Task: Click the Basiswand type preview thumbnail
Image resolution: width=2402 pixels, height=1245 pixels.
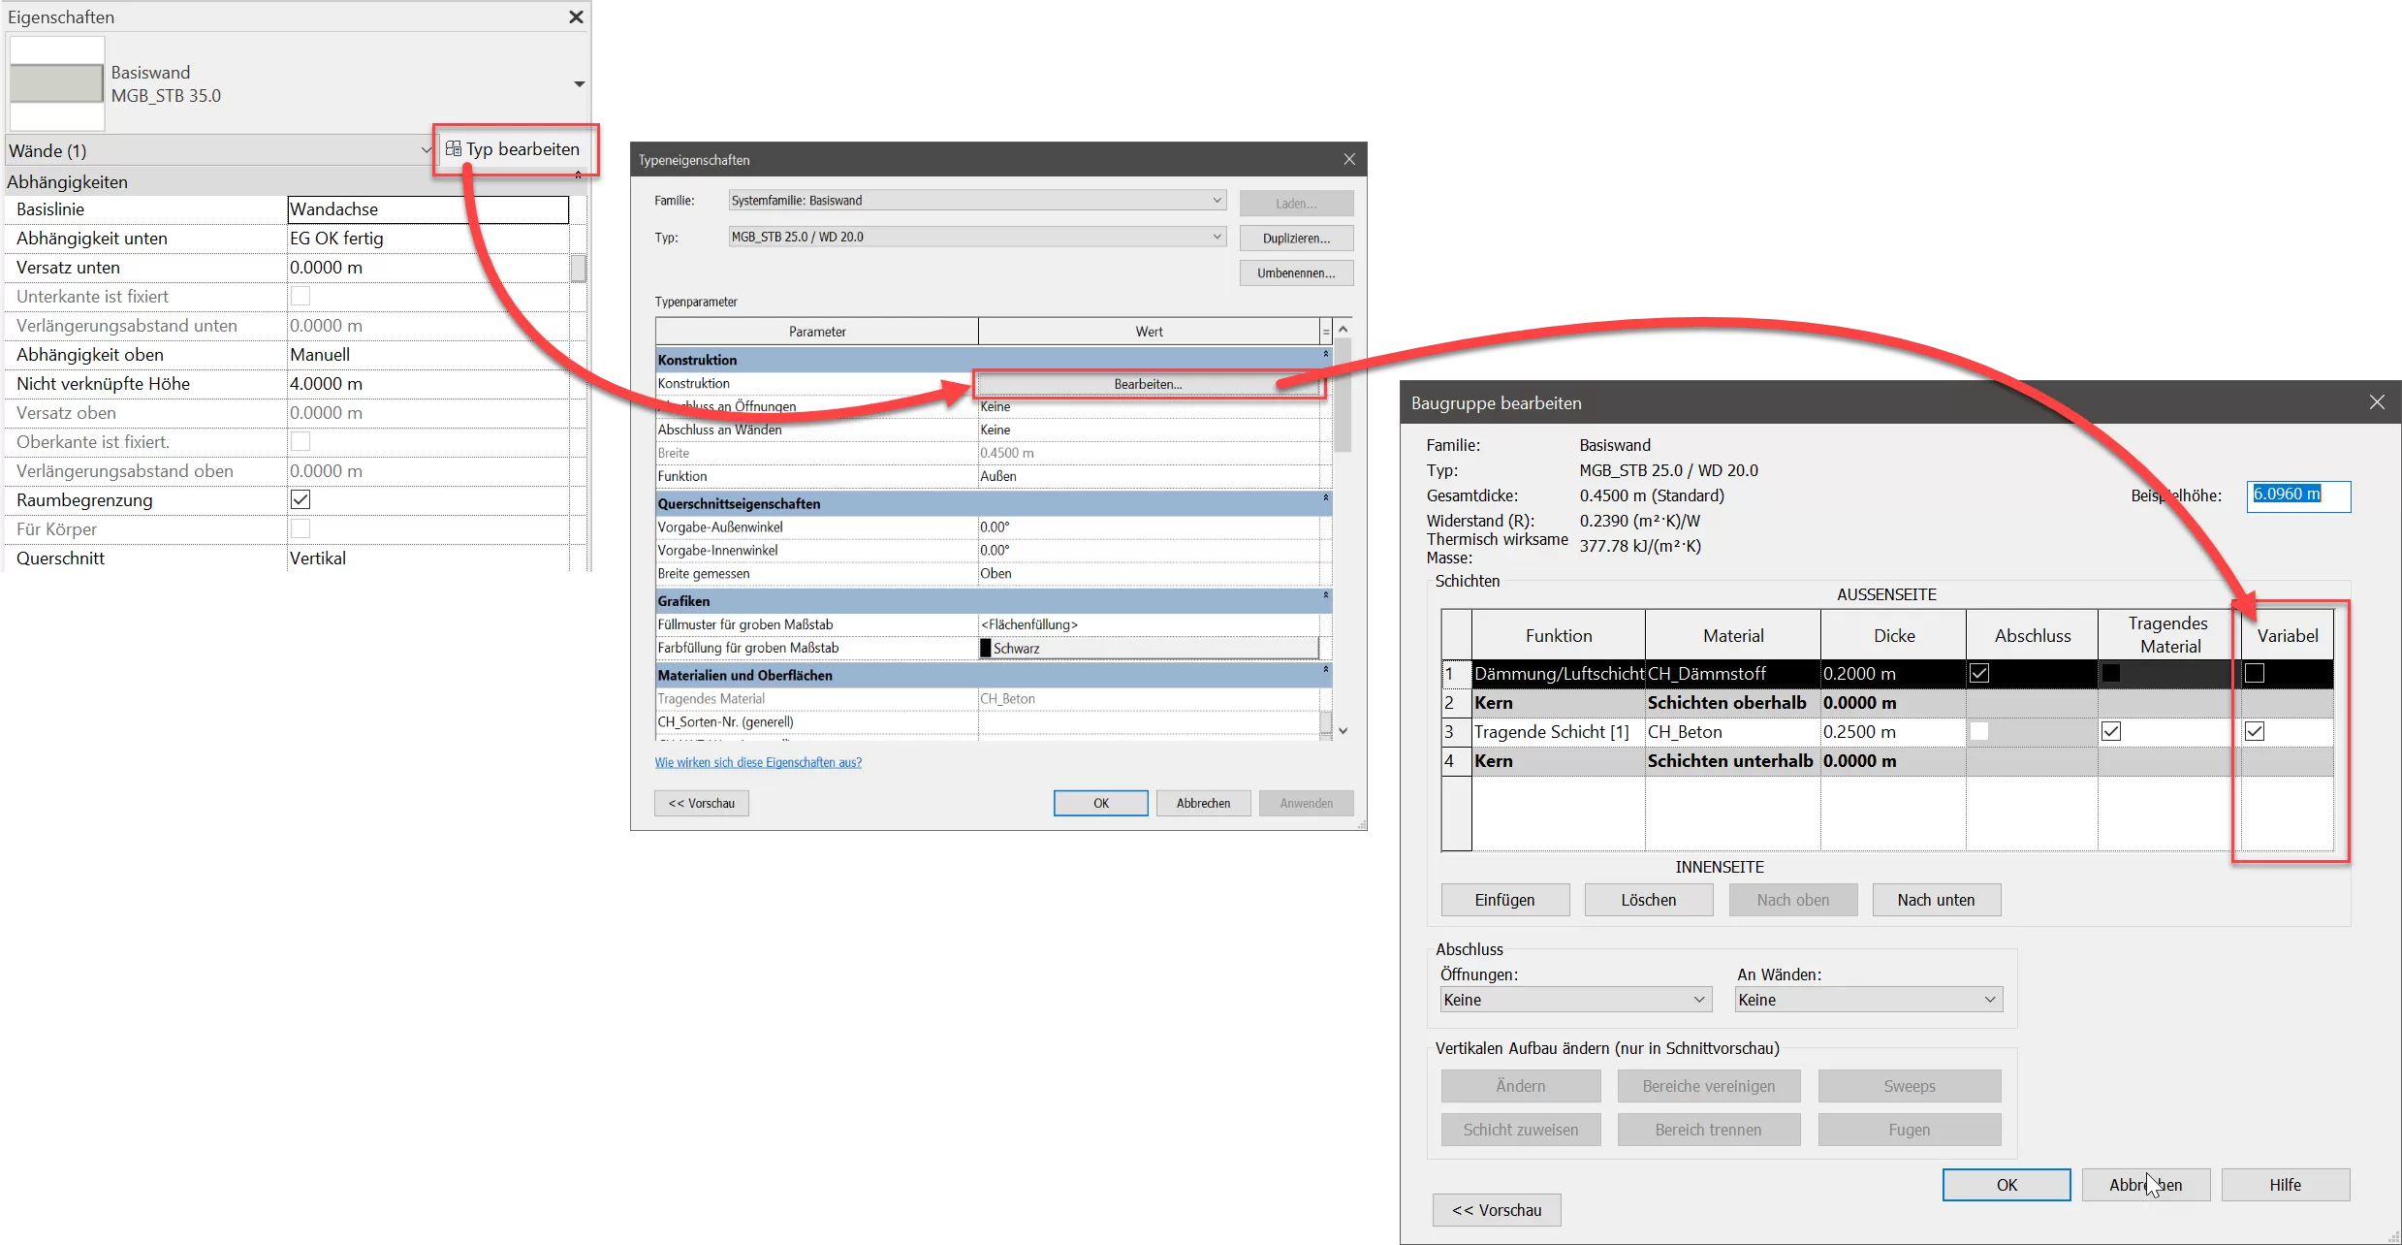Action: 56,83
